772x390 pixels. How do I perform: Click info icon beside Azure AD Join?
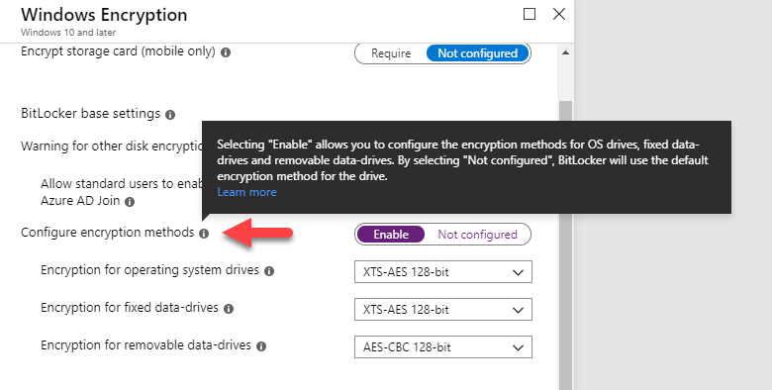pyautogui.click(x=130, y=202)
